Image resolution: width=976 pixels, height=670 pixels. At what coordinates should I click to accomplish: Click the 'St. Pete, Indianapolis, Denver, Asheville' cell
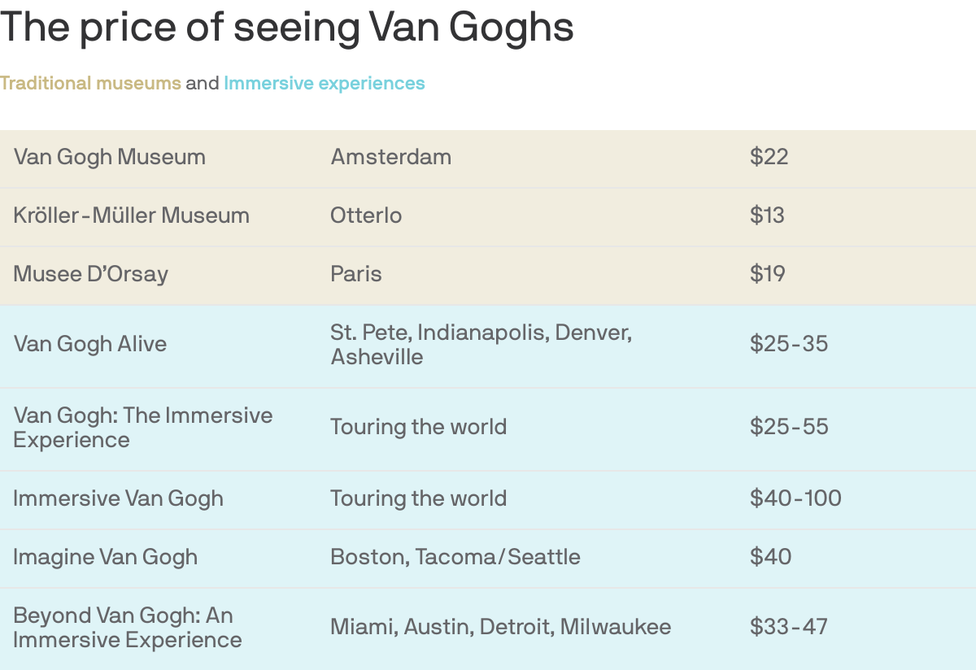(x=481, y=345)
